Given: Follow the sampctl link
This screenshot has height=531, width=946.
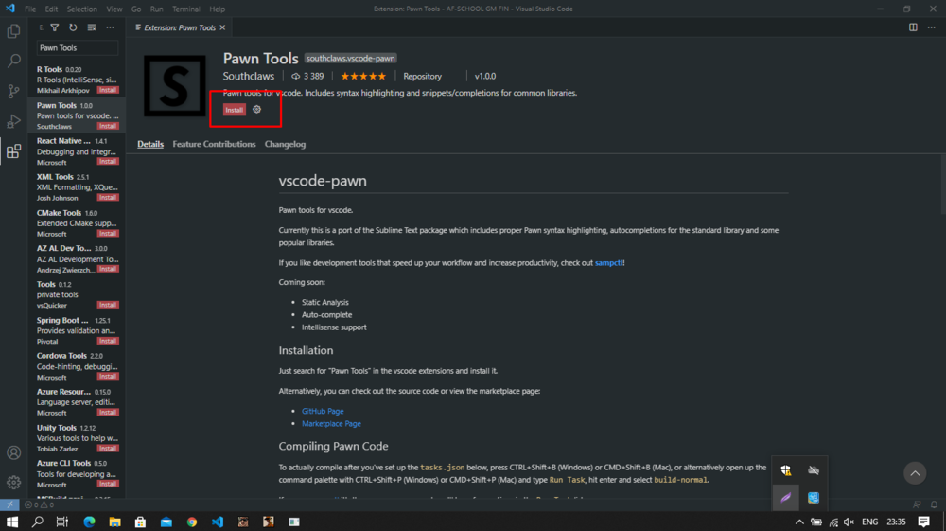Looking at the screenshot, I should (608, 262).
